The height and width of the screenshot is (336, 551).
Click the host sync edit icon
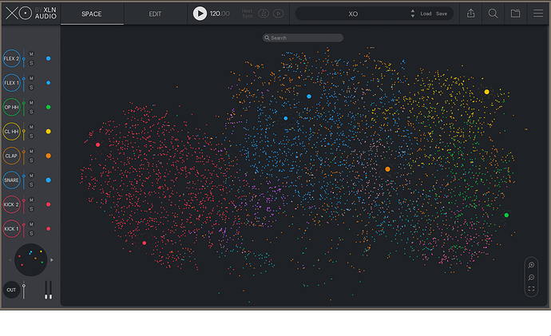(x=264, y=14)
